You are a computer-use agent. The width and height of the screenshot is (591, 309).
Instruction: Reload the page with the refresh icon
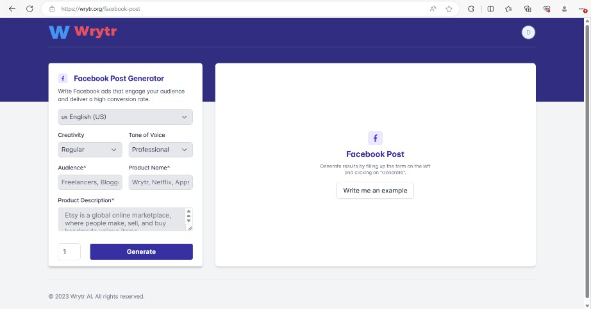coord(29,9)
